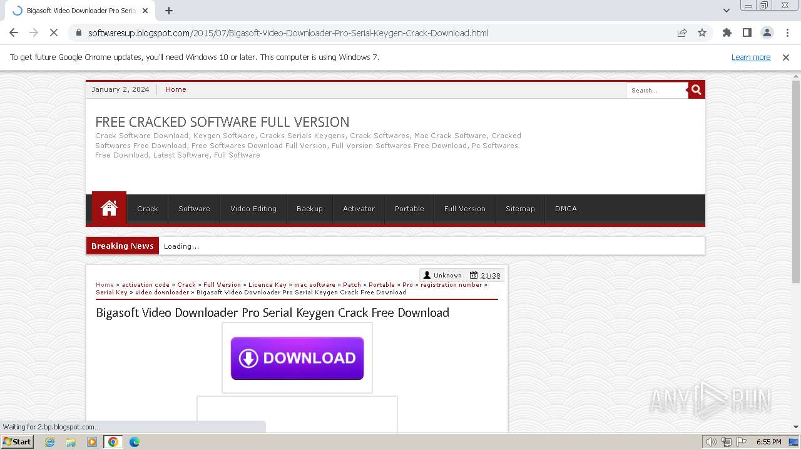
Task: View site information lock icon
Action: click(x=78, y=33)
